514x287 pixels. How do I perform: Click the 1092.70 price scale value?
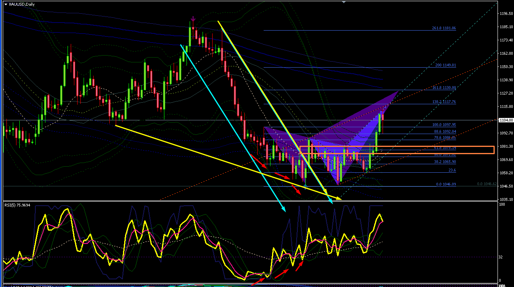pos(506,133)
